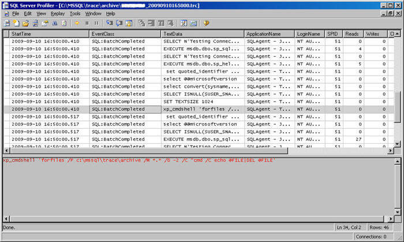404x242 pixels.
Task: Click the Rows: 46 status indicator
Action: pyautogui.click(x=379, y=228)
